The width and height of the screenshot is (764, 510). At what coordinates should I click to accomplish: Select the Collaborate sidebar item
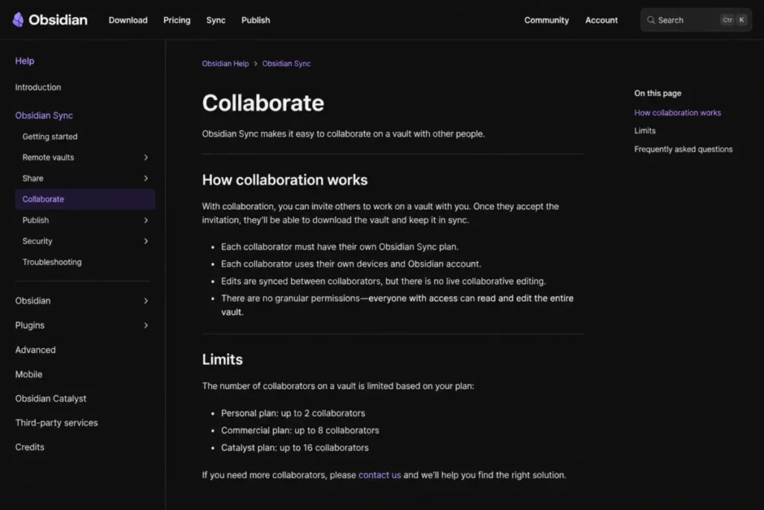point(85,199)
